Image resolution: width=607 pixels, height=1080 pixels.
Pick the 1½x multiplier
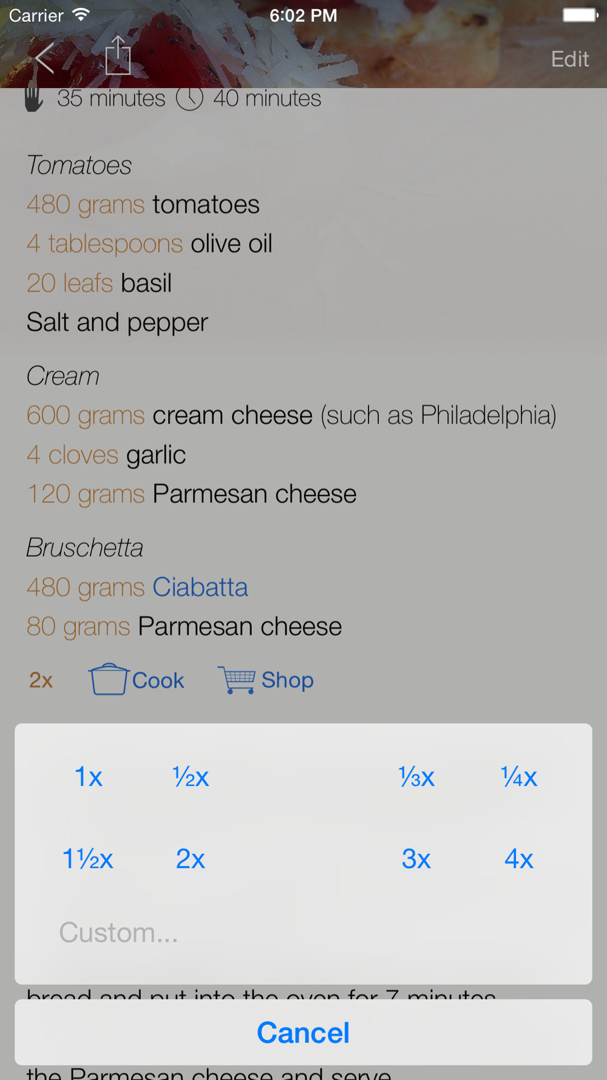pyautogui.click(x=88, y=859)
